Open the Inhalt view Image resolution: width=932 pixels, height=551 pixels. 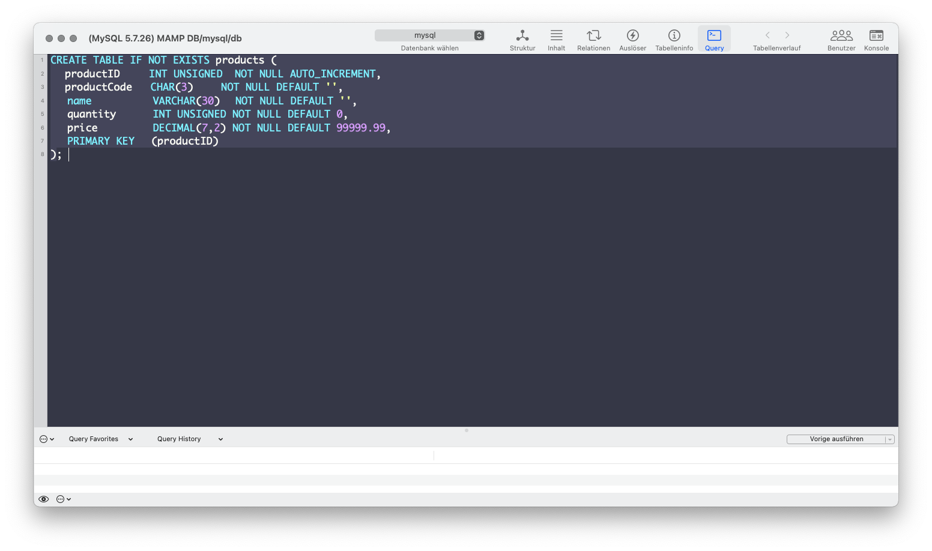point(556,40)
